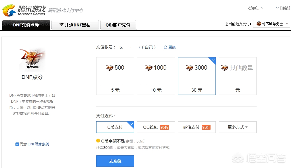Click the 充值帐号 label

pyautogui.click(x=106, y=47)
